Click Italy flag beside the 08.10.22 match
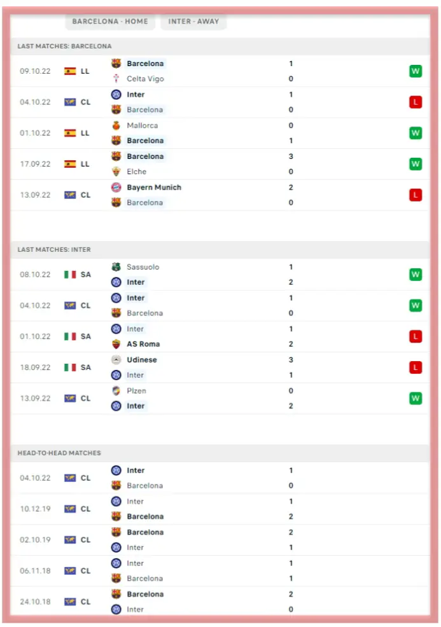The image size is (441, 627). point(70,275)
